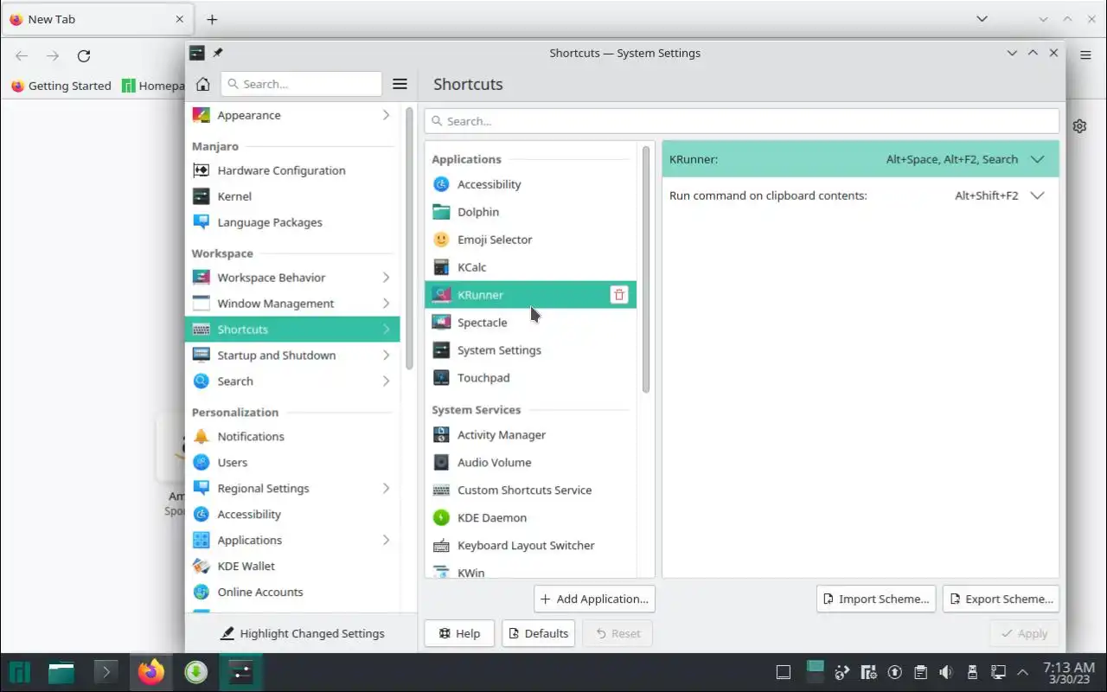Click the Help button
This screenshot has height=692, width=1107.
459,633
